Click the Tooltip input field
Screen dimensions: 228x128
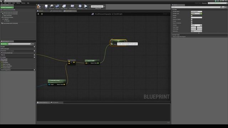click(x=196, y=17)
